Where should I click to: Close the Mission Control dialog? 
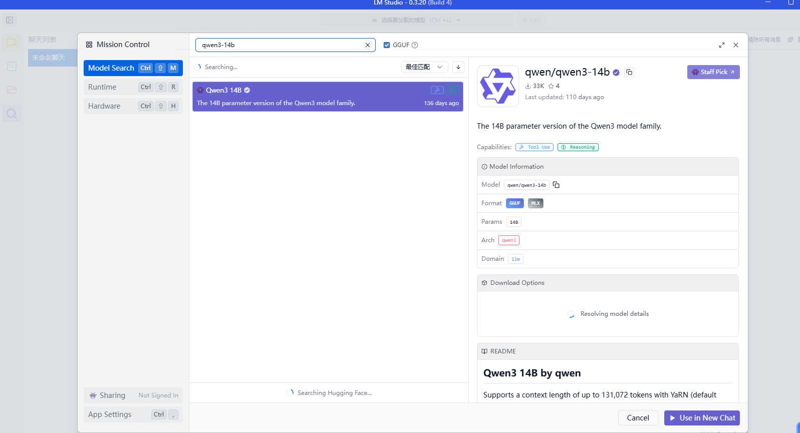click(736, 45)
